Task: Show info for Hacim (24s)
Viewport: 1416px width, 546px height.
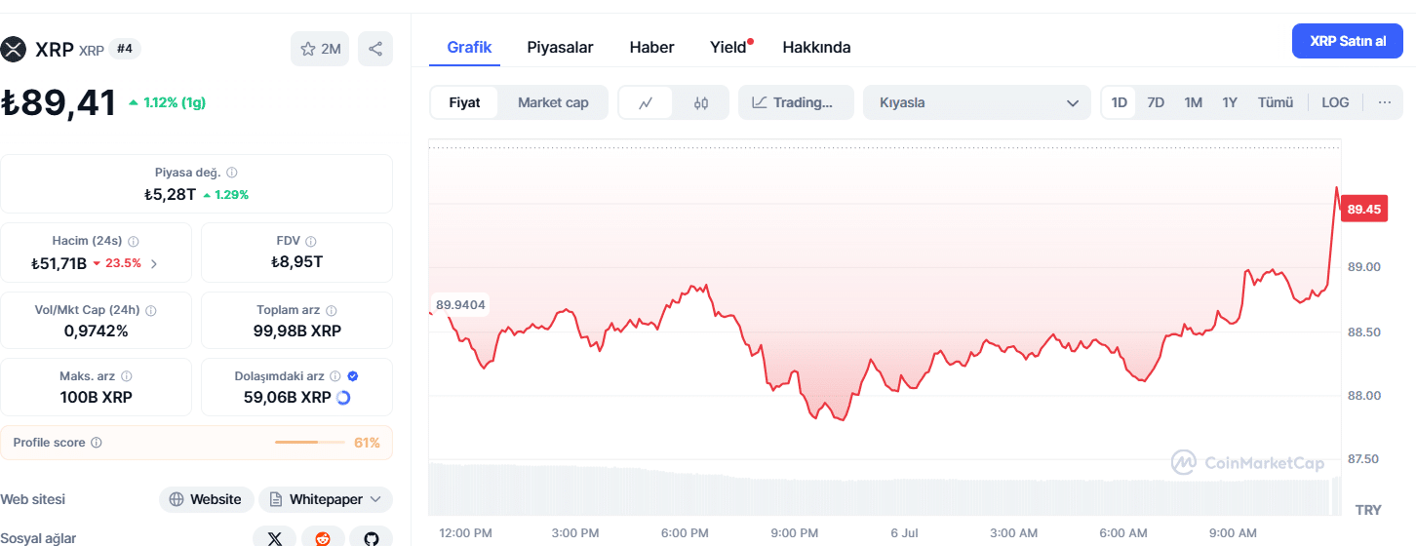Action: 134,241
